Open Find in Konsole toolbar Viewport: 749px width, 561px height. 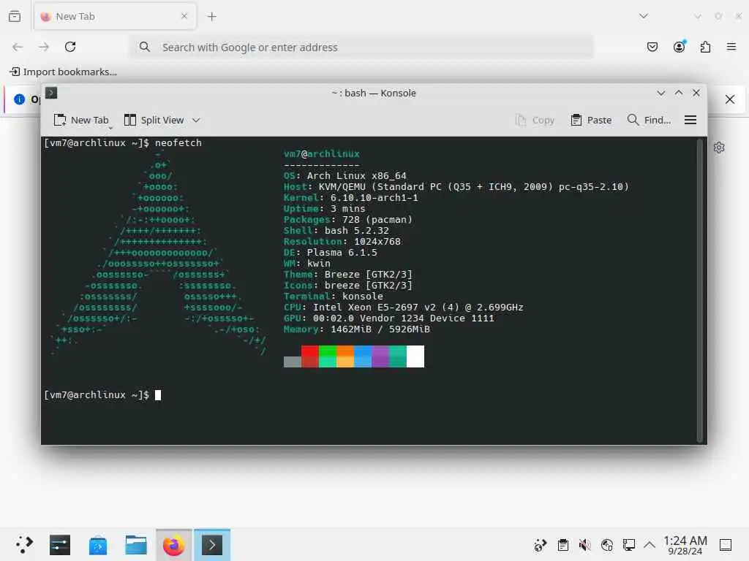tap(649, 121)
